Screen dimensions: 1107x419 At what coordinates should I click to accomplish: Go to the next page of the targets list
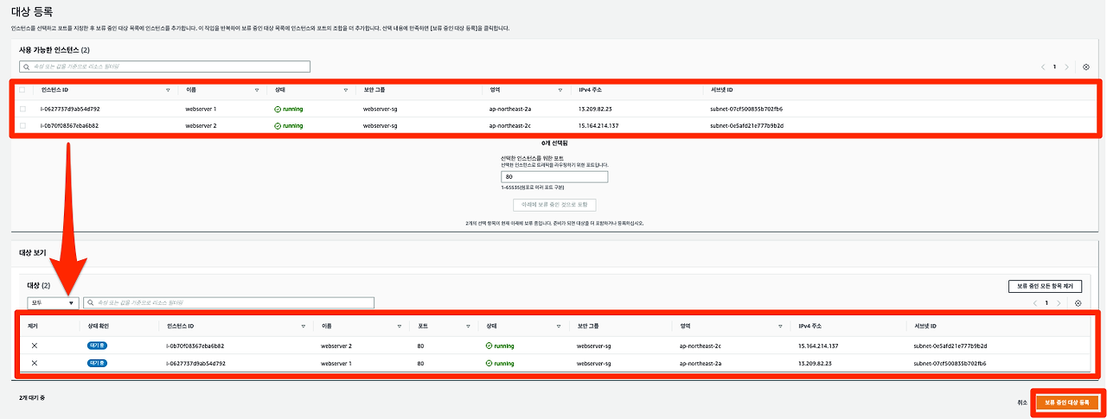pos(1059,303)
